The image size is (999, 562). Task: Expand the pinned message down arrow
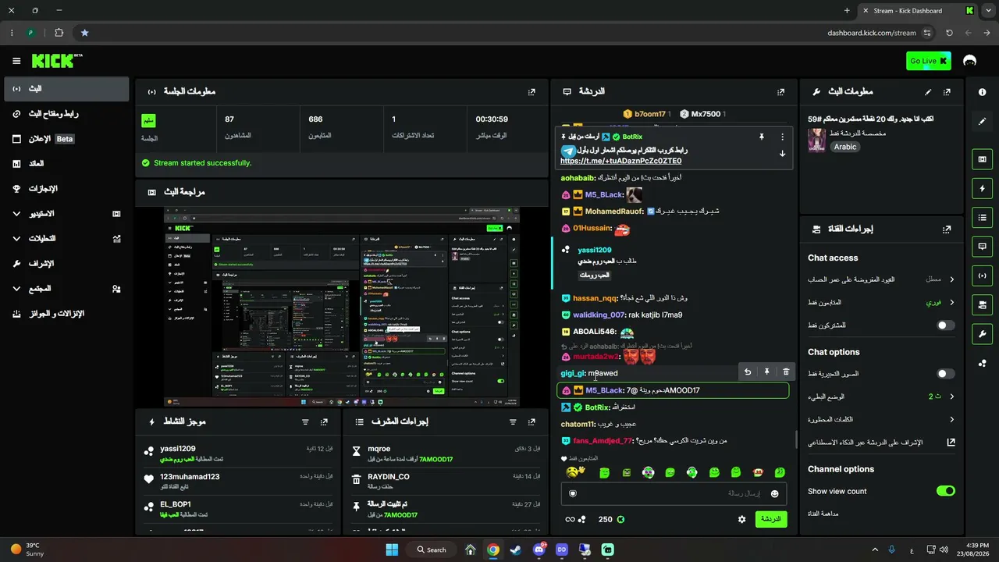point(782,153)
